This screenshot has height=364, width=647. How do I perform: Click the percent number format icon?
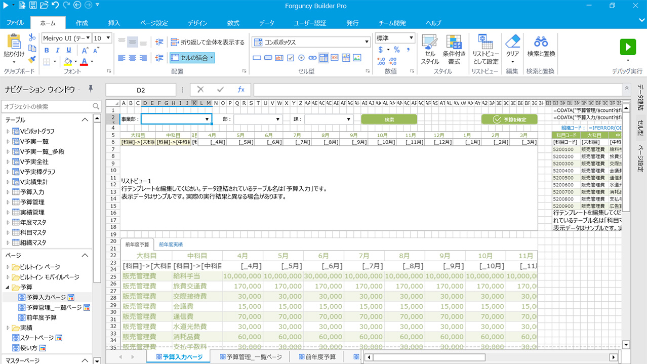(397, 50)
